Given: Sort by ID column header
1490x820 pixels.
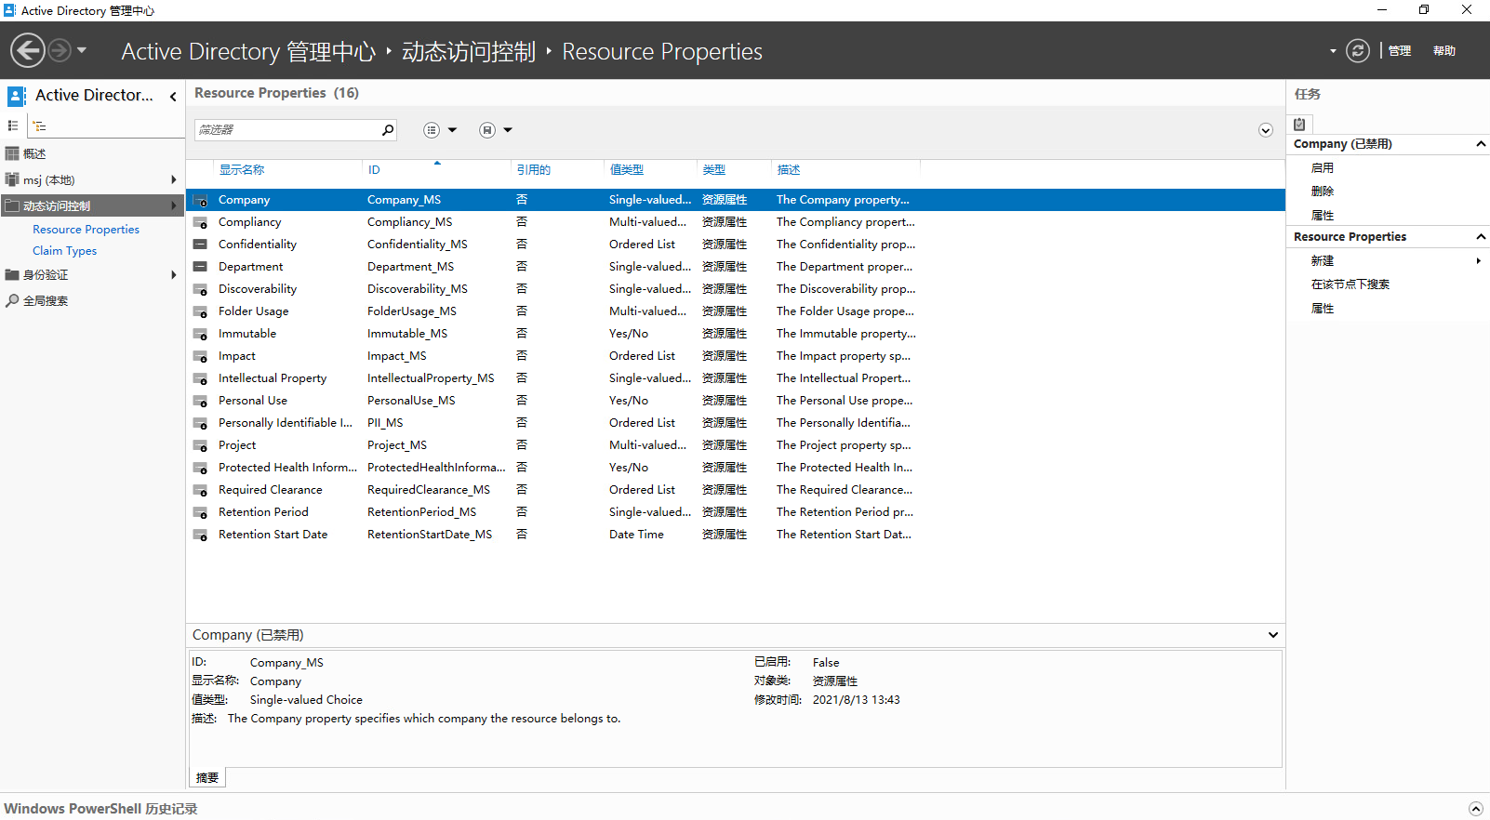Looking at the screenshot, I should point(374,170).
